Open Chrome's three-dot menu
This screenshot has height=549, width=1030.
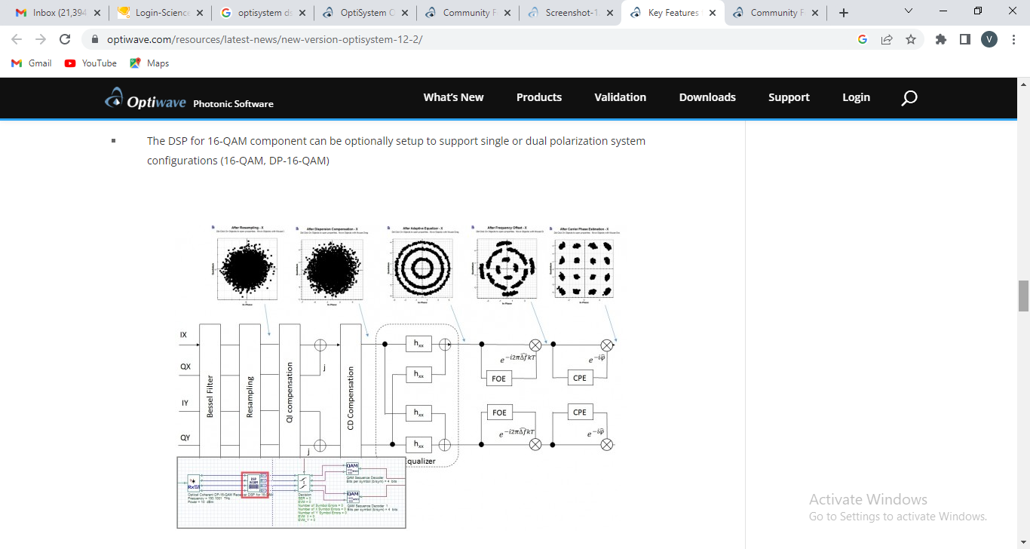[1013, 39]
